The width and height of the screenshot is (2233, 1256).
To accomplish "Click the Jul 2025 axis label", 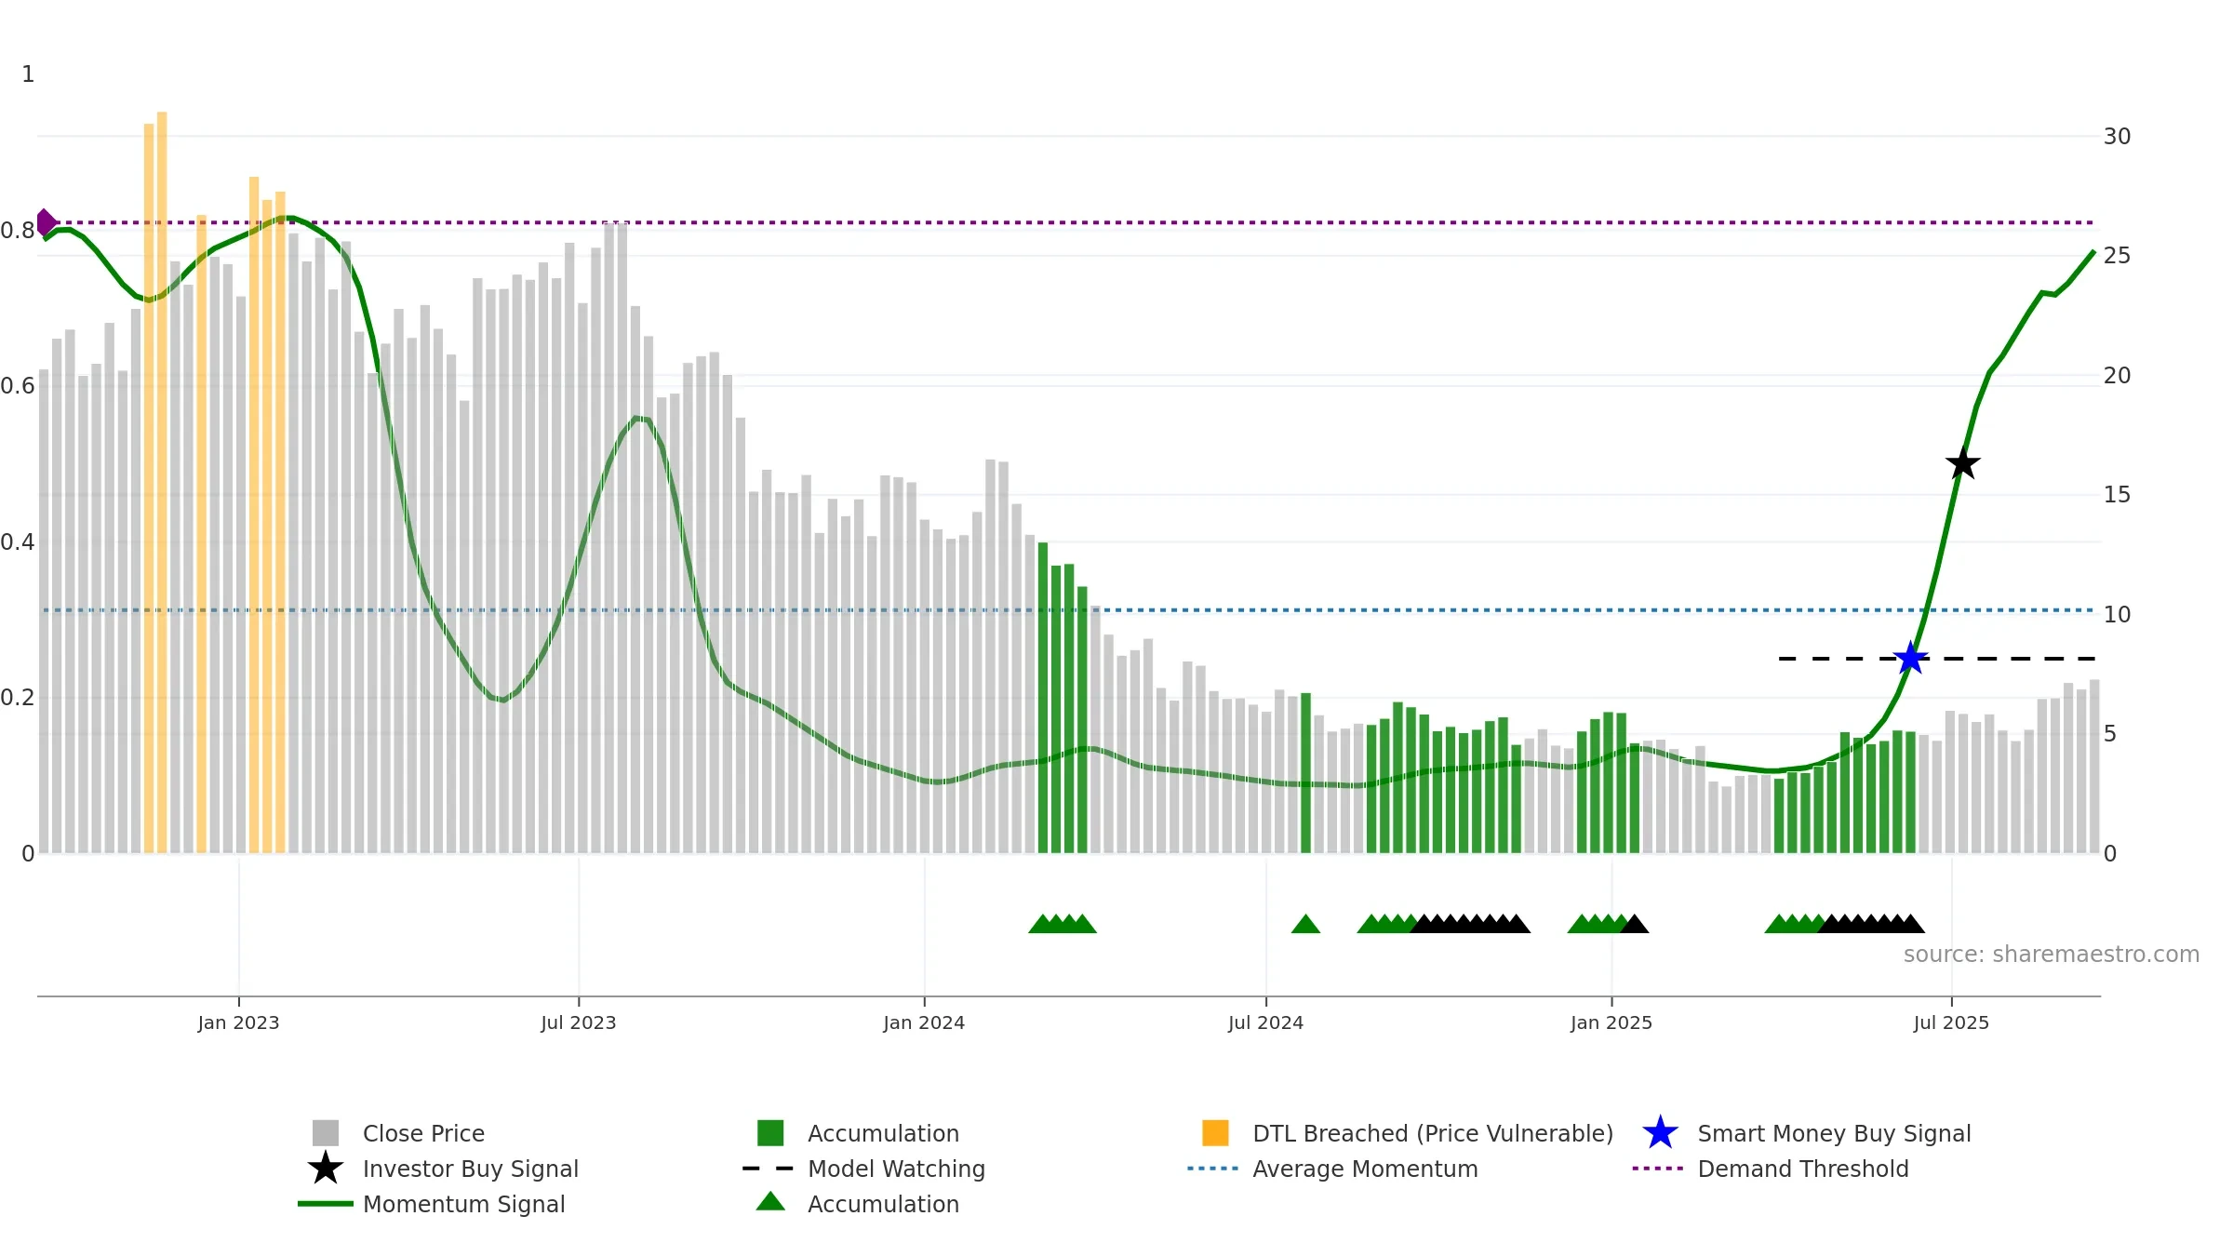I will coord(1951,1023).
